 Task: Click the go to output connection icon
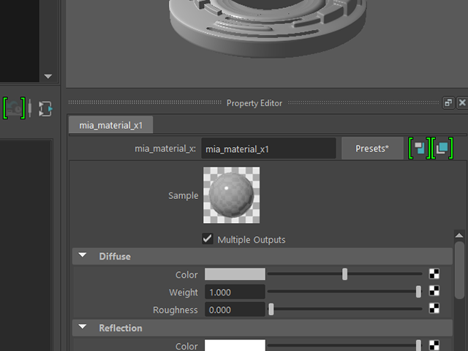(x=442, y=148)
